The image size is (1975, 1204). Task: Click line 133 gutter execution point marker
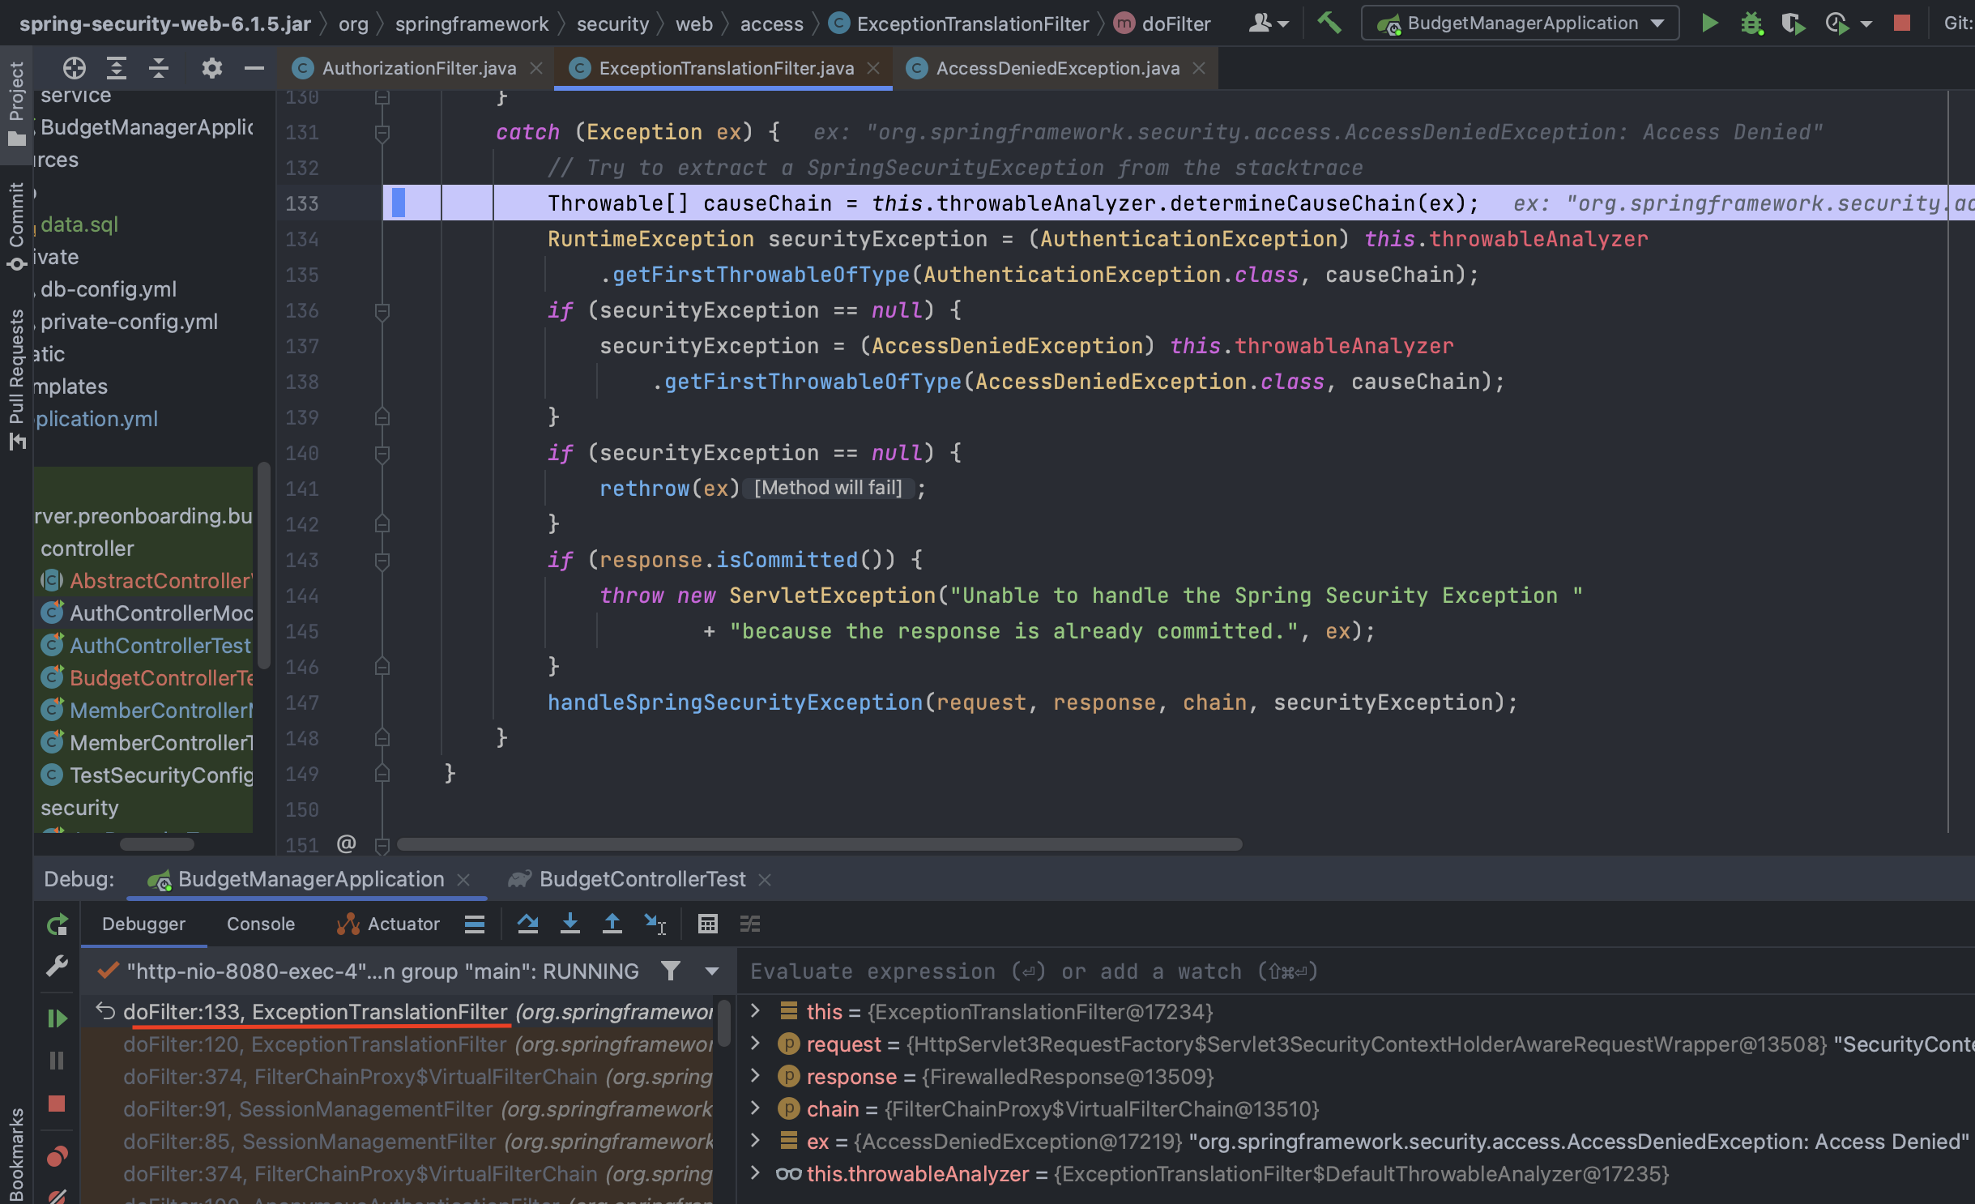[399, 203]
